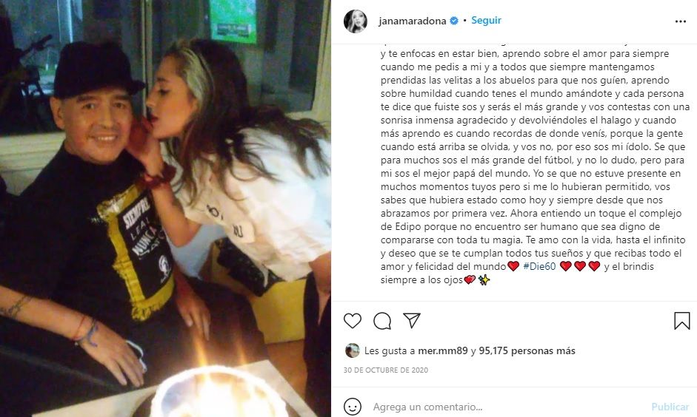Open the #Die60 hashtag link

point(540,266)
